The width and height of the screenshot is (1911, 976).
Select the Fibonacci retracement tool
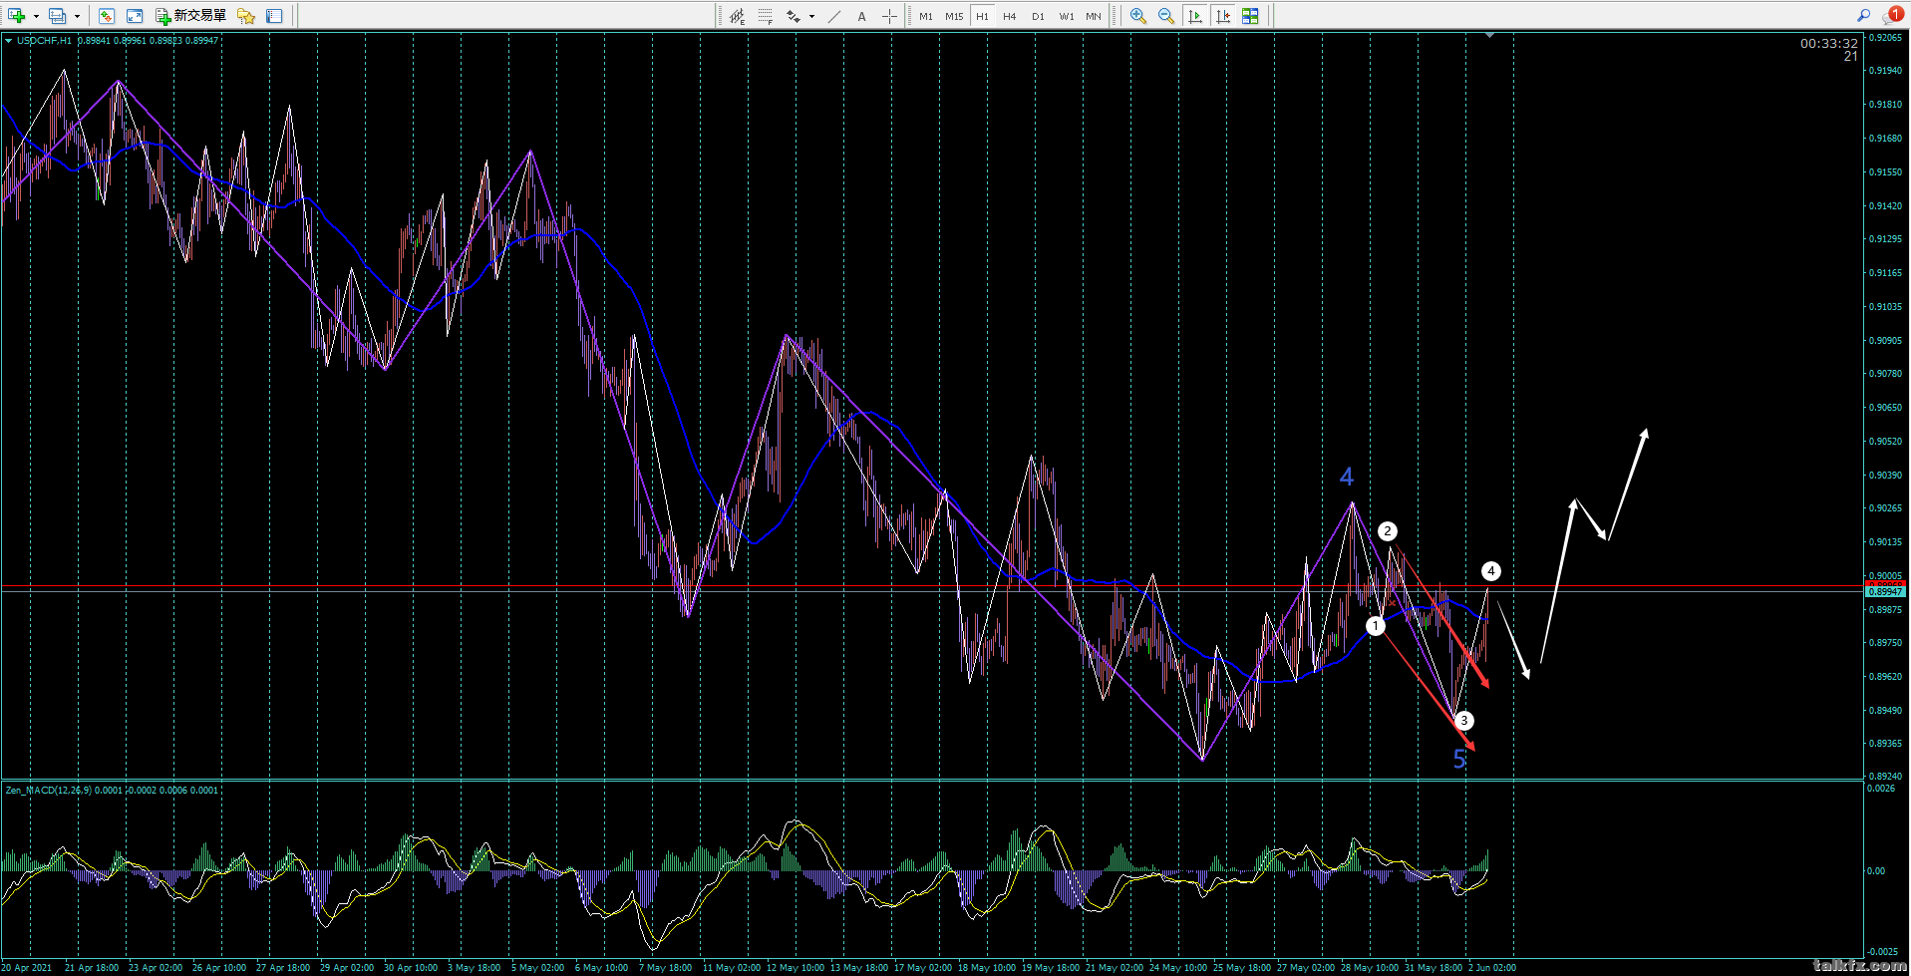[x=766, y=16]
